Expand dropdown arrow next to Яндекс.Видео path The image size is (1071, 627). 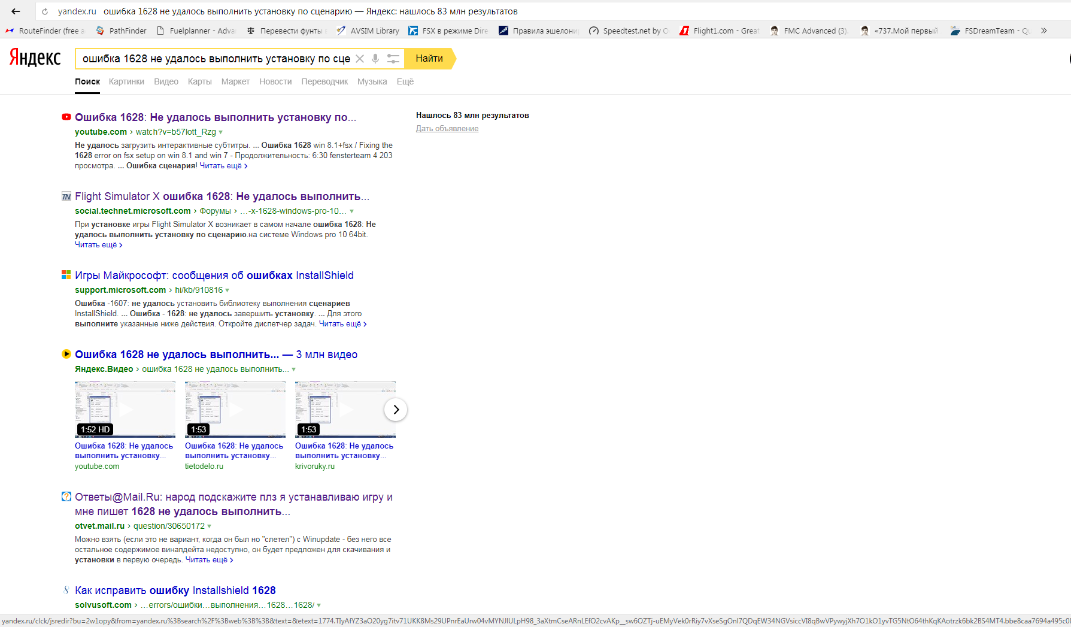[293, 369]
